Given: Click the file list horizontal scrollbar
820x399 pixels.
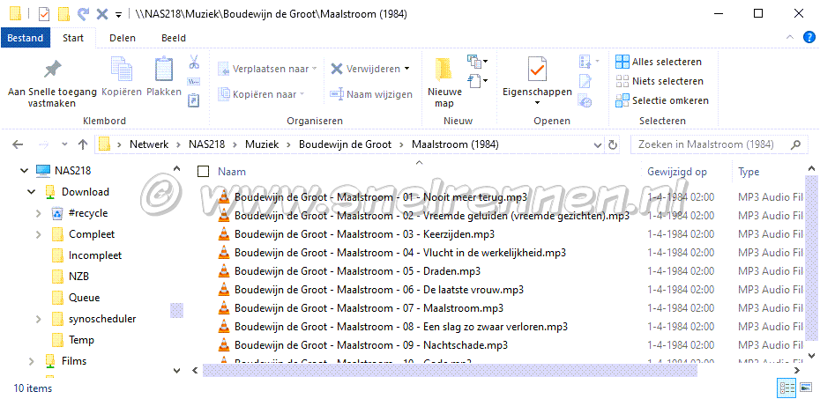Looking at the screenshot, I should coord(450,370).
